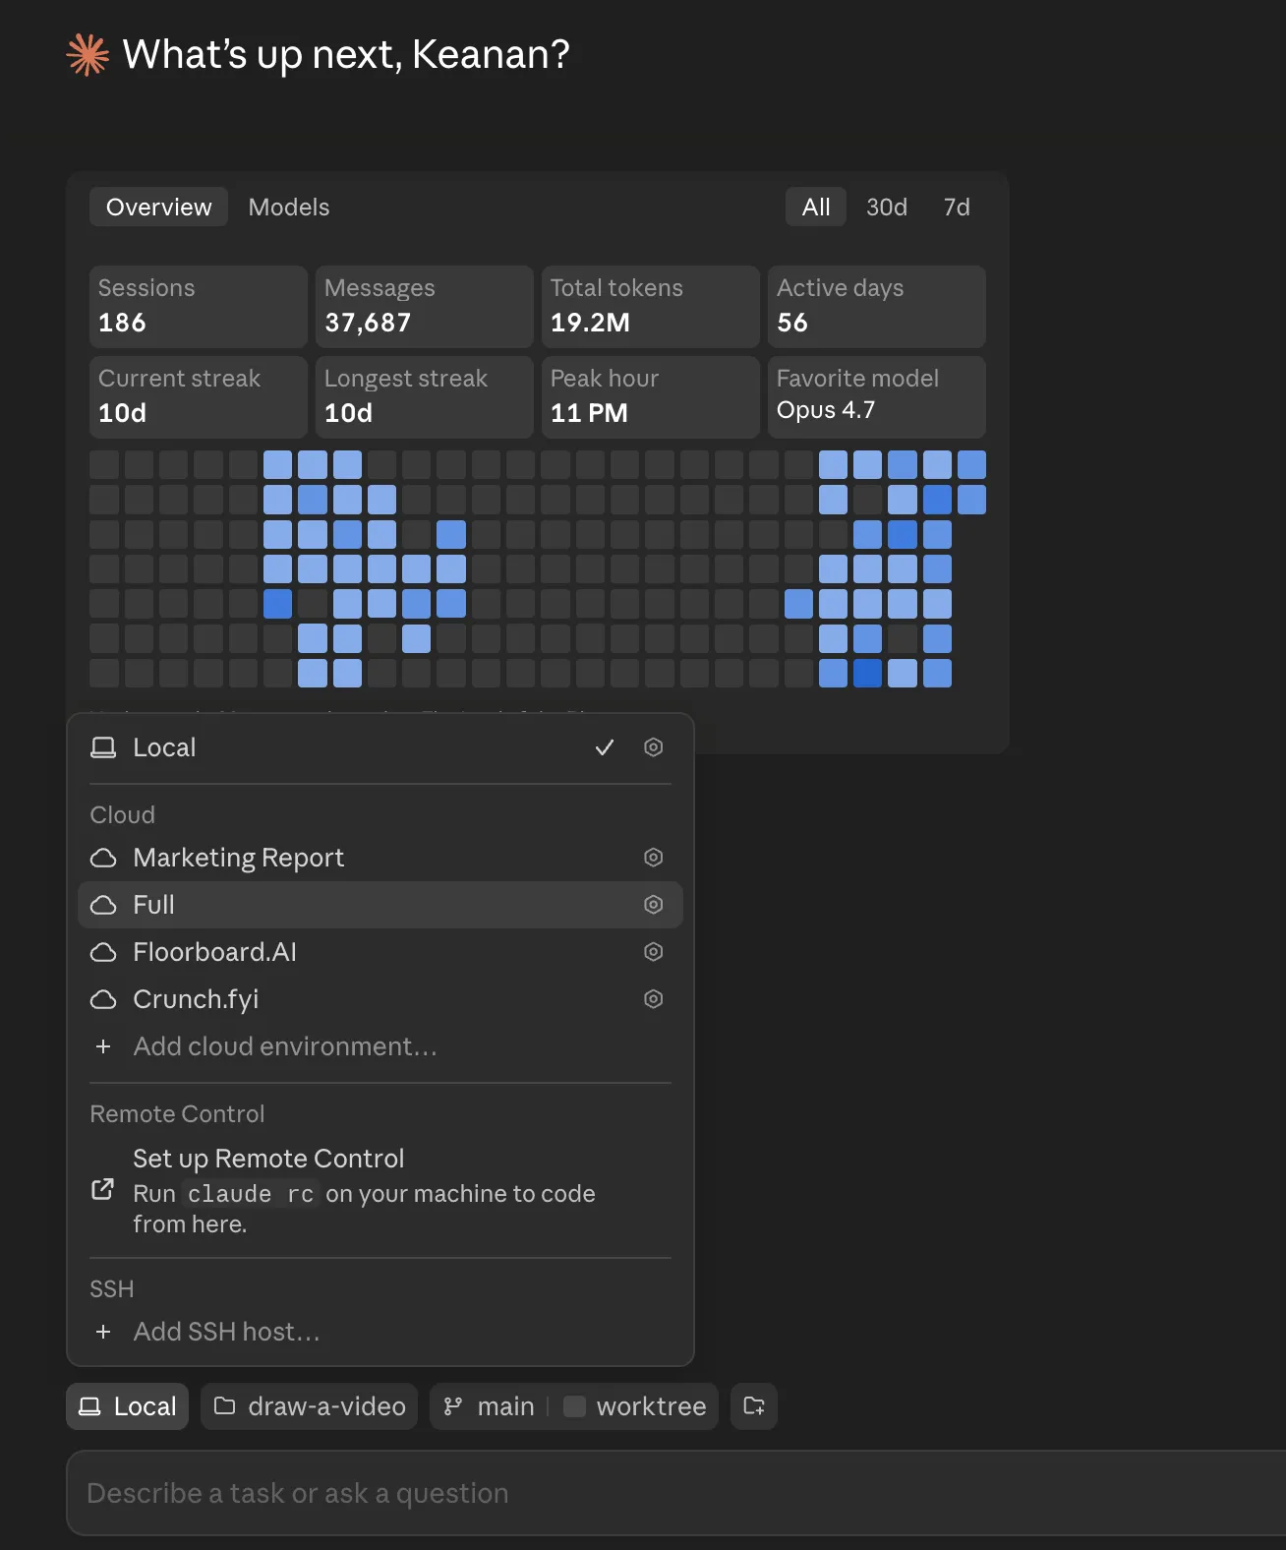Click the Remote Control section header
Viewport: 1286px width, 1550px height.
pyautogui.click(x=177, y=1114)
